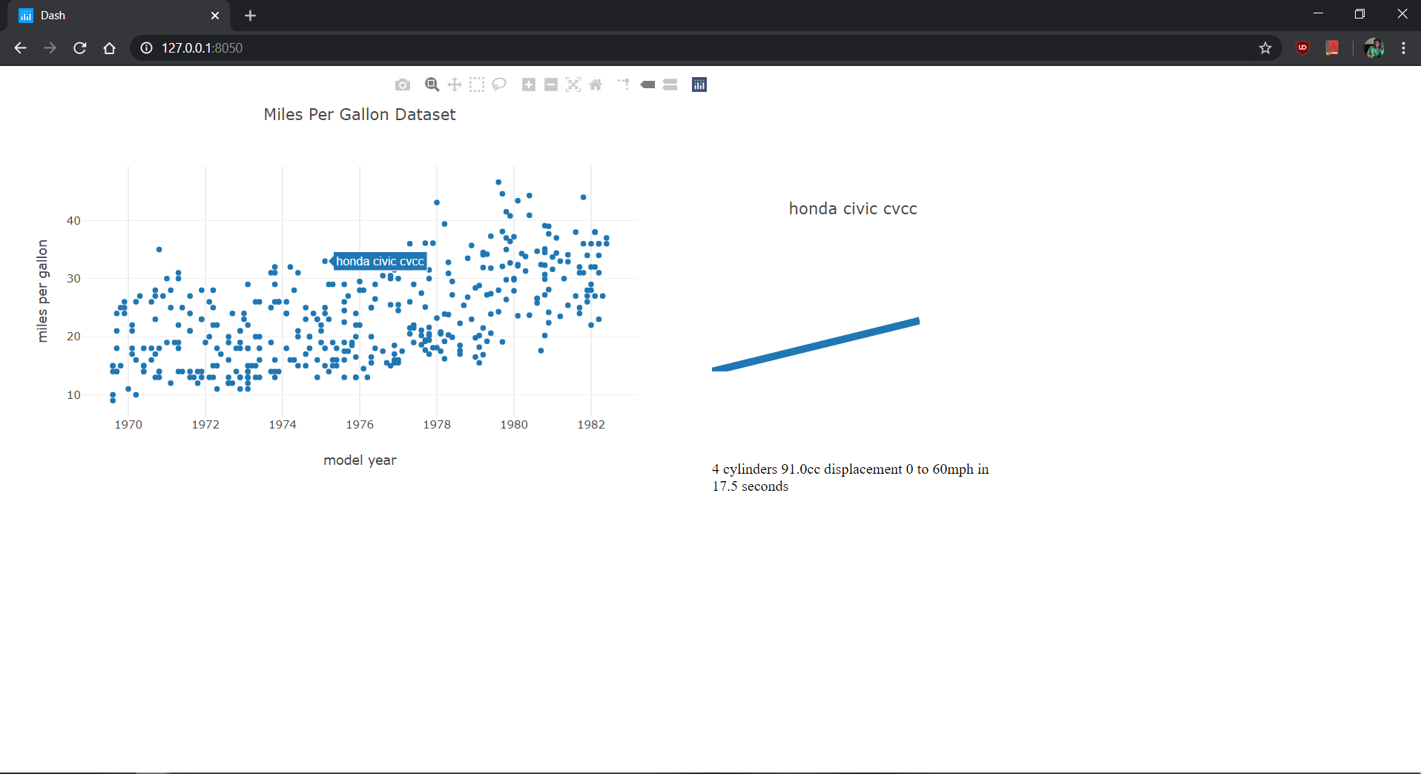Activate the Box Select tool
Screen dimensions: 1421x774
point(477,85)
